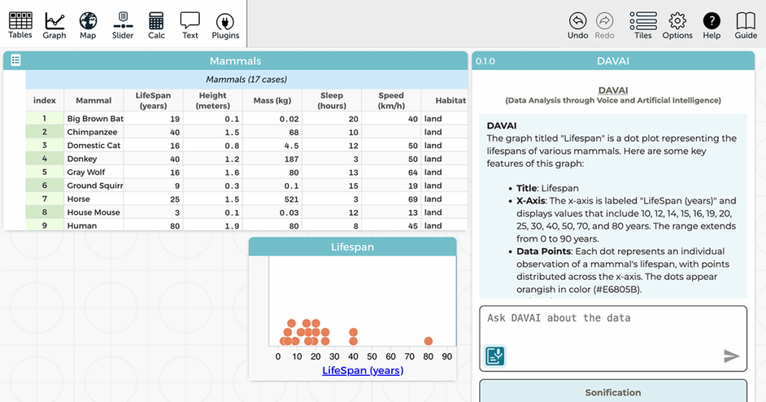Select the Horse cell

pyautogui.click(x=94, y=199)
